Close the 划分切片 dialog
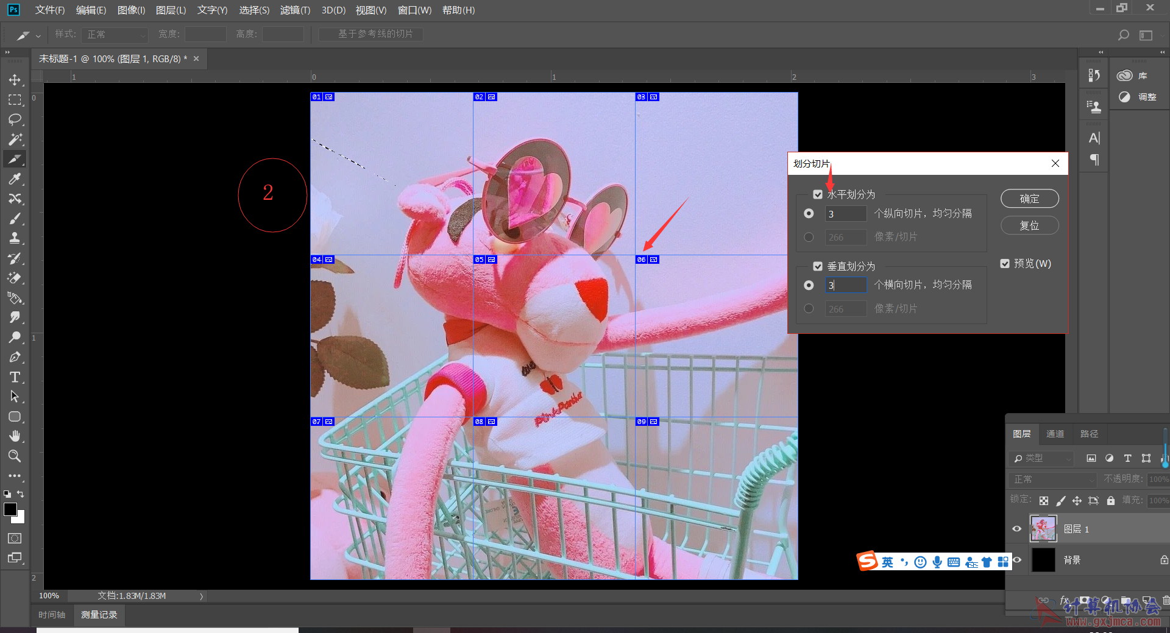Image resolution: width=1170 pixels, height=633 pixels. pos(1055,163)
